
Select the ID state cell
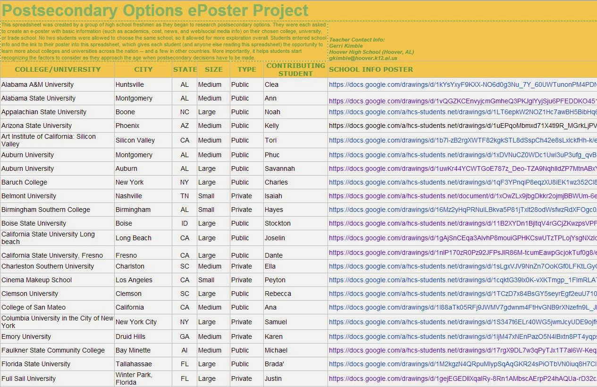click(x=185, y=223)
